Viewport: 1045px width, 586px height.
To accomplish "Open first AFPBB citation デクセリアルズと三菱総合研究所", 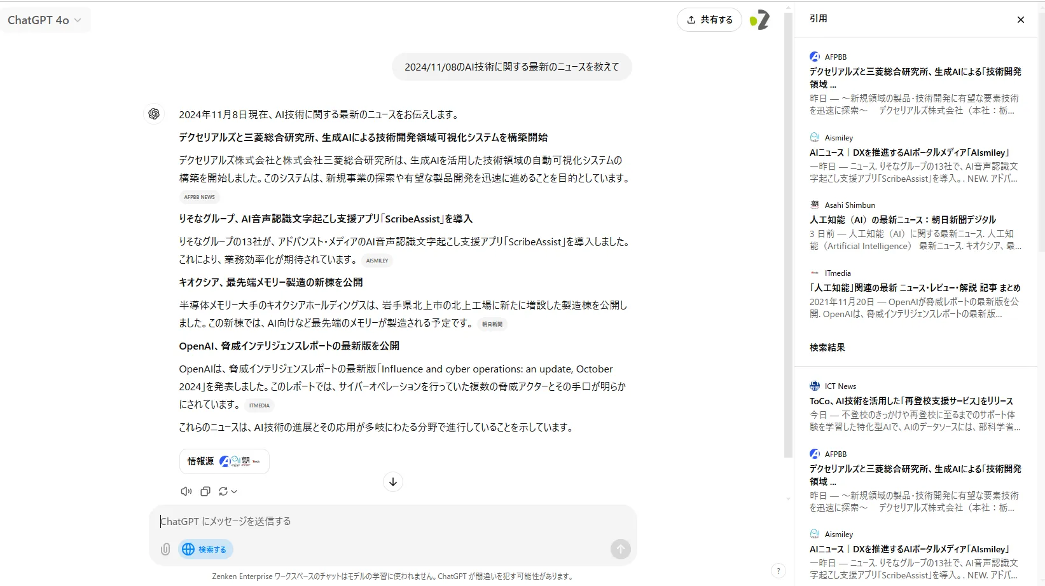I will [915, 84].
